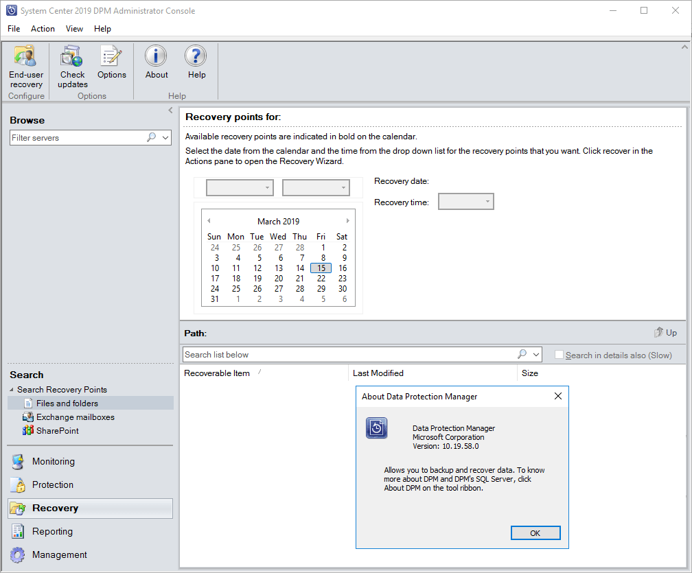Click the March 2019 calendar title
Image resolution: width=692 pixels, height=573 pixels.
(x=279, y=221)
